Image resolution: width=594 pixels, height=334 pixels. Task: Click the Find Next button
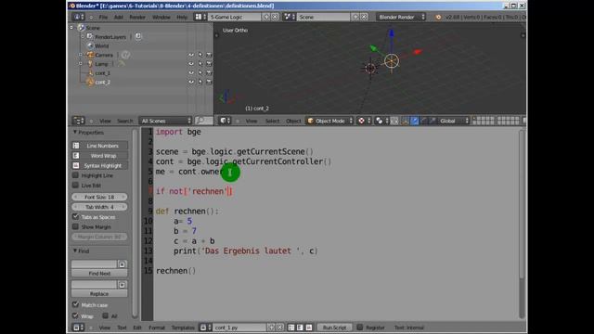tap(99, 274)
